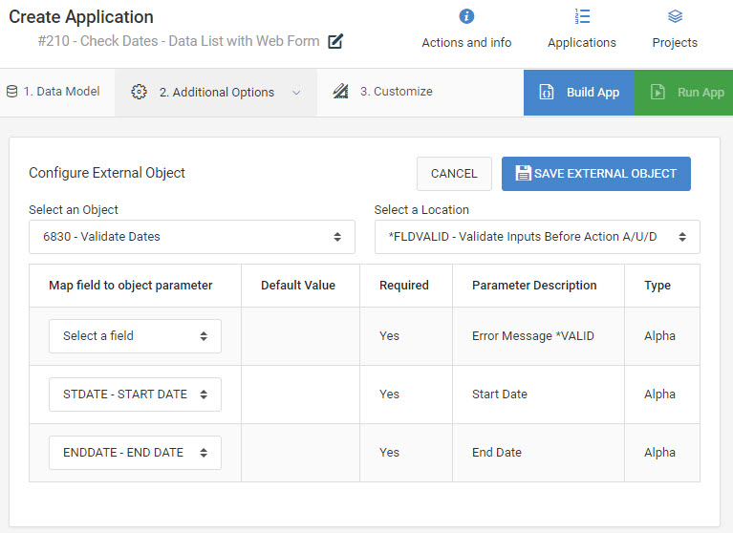Open the Applications list icon
The height and width of the screenshot is (533, 733).
[582, 16]
